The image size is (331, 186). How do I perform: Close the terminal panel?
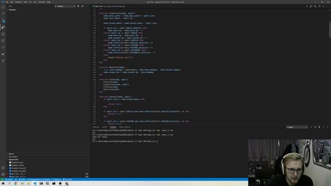(x=327, y=127)
